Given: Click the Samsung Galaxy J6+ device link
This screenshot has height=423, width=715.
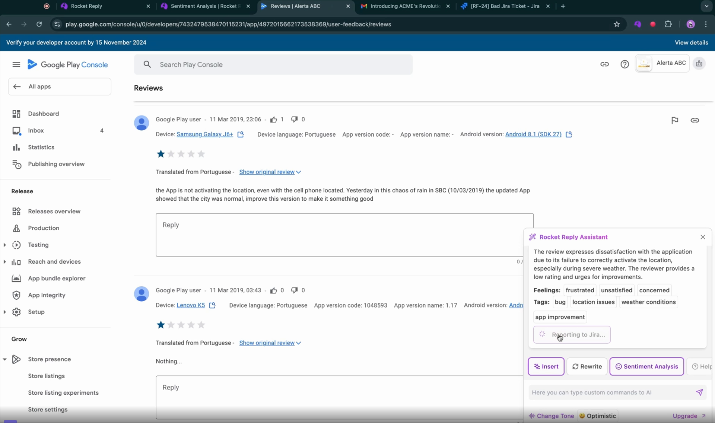Looking at the screenshot, I should pyautogui.click(x=205, y=134).
